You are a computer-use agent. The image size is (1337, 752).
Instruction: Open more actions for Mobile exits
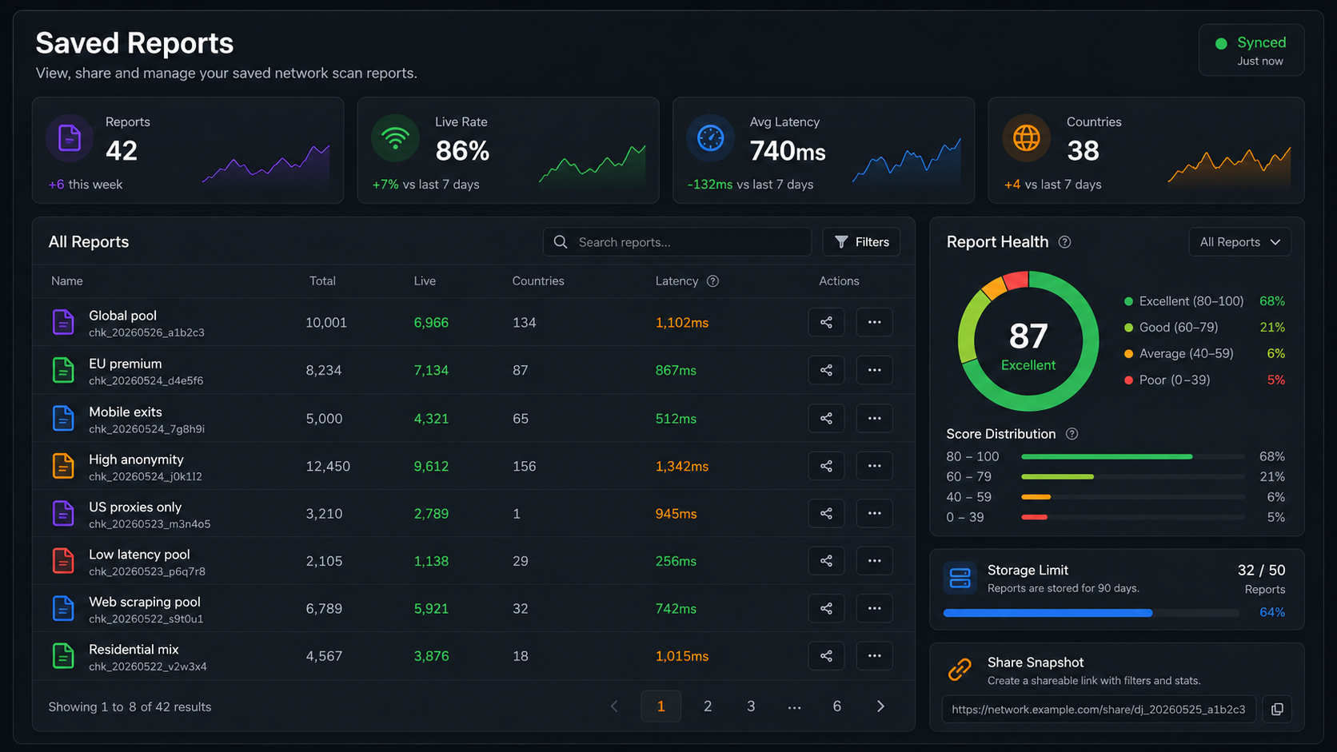tap(874, 418)
